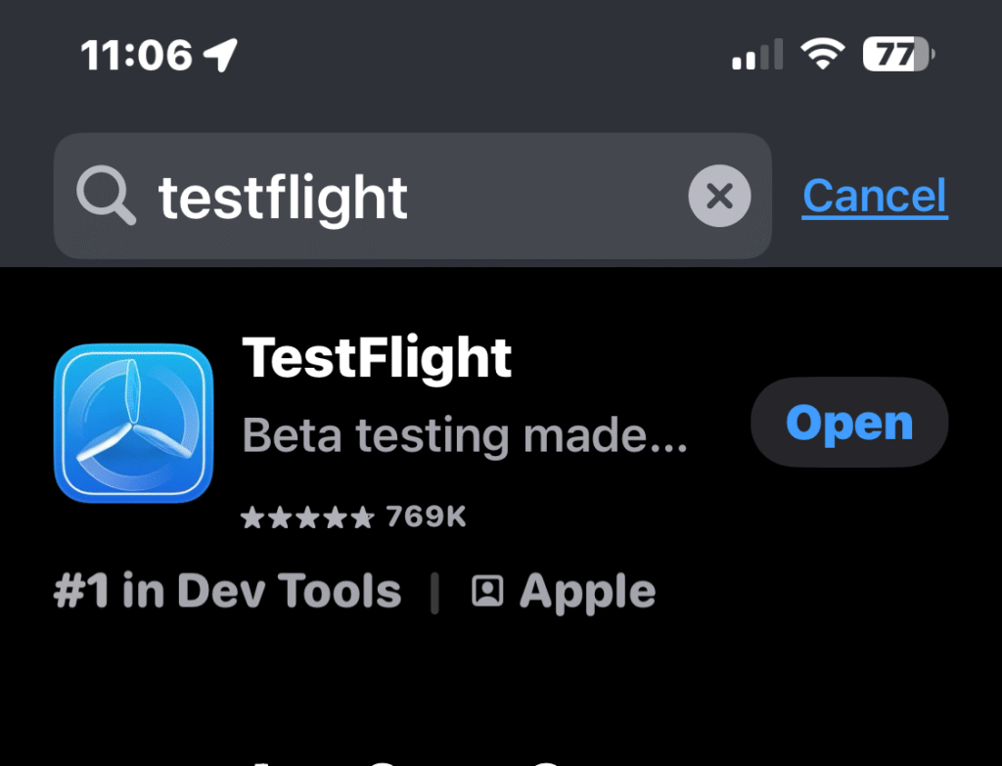This screenshot has height=766, width=1002.
Task: Tap the word testflight in search bar
Action: coord(283,197)
